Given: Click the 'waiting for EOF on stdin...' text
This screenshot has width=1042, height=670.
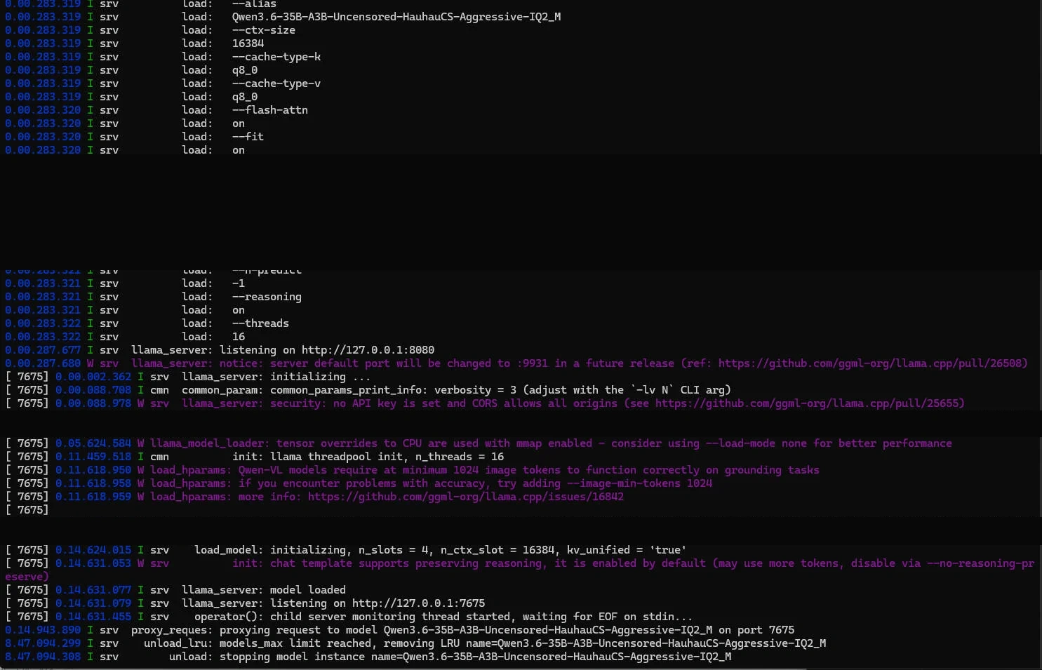Looking at the screenshot, I should 608,617.
